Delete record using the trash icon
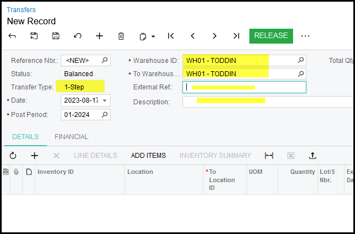This screenshot has height=234, width=355. pos(121,36)
